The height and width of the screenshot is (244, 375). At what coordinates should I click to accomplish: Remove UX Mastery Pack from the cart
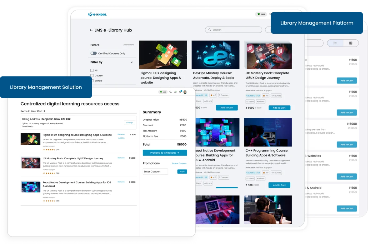click(x=121, y=158)
